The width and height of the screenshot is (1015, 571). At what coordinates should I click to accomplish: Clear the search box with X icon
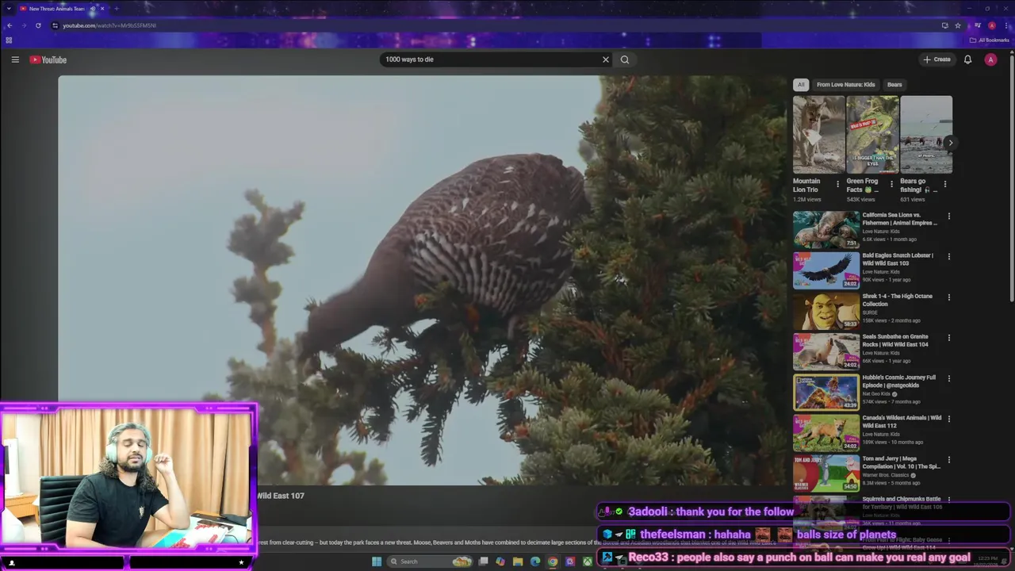606,59
